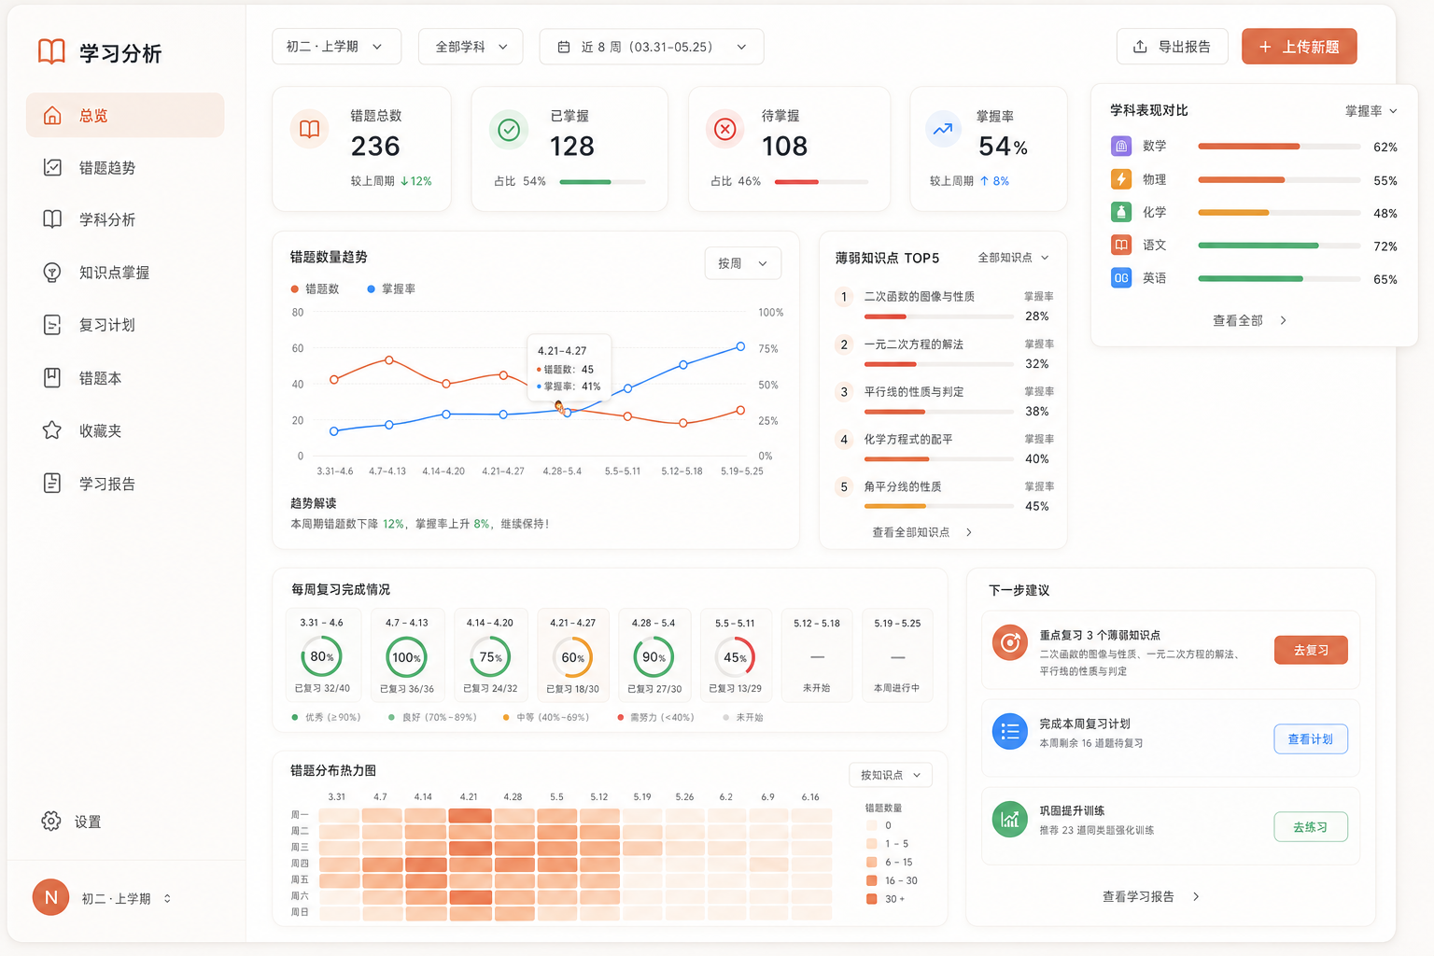Open the 近 8 周 date range dropdown
The width and height of the screenshot is (1434, 956).
tap(652, 47)
